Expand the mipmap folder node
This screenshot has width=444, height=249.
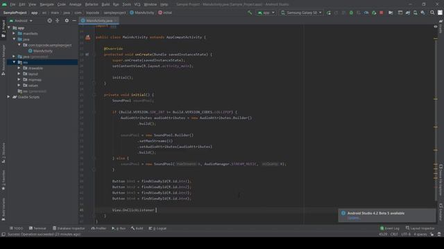click(19, 80)
